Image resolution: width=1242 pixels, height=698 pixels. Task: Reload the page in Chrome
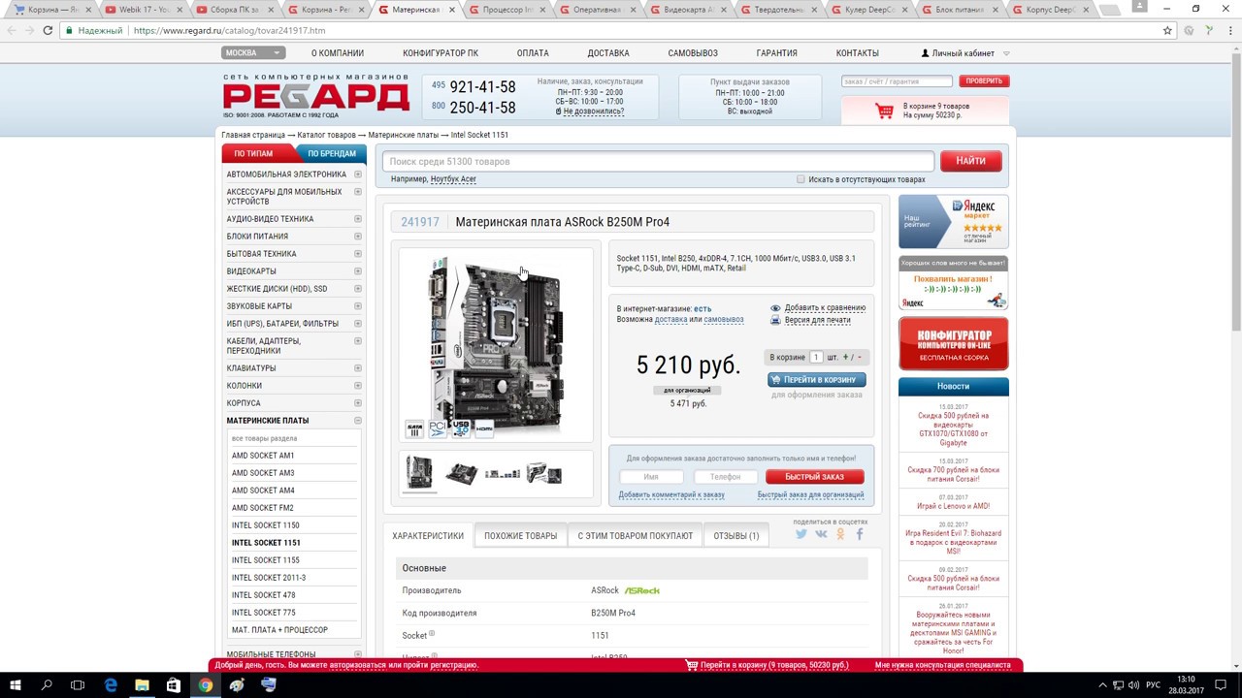(48, 30)
